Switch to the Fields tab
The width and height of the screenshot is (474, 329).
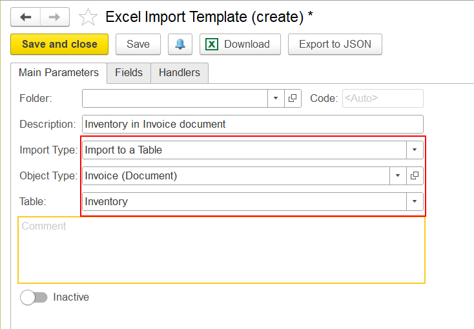pos(129,73)
